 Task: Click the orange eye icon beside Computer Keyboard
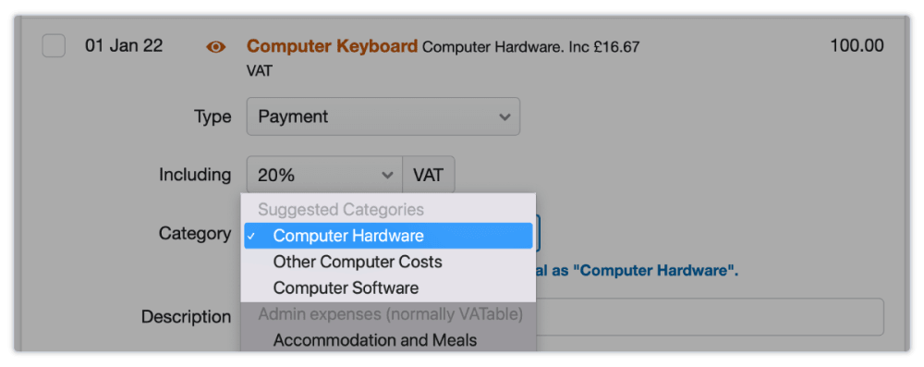215,47
